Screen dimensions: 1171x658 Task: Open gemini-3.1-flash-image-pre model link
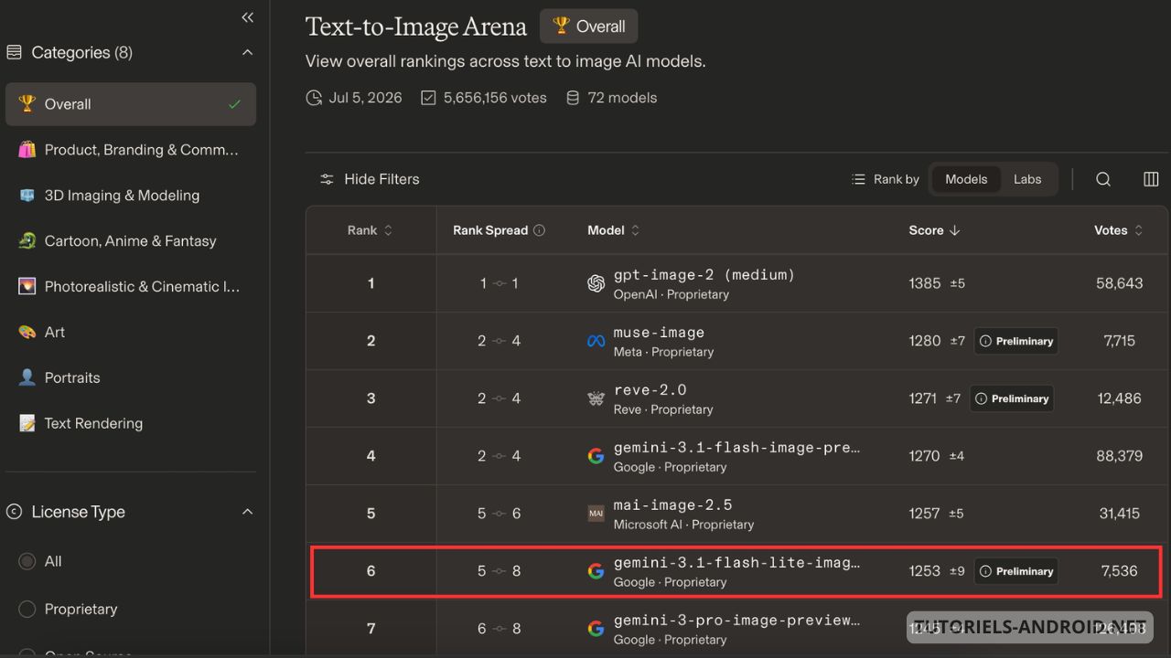coord(736,447)
